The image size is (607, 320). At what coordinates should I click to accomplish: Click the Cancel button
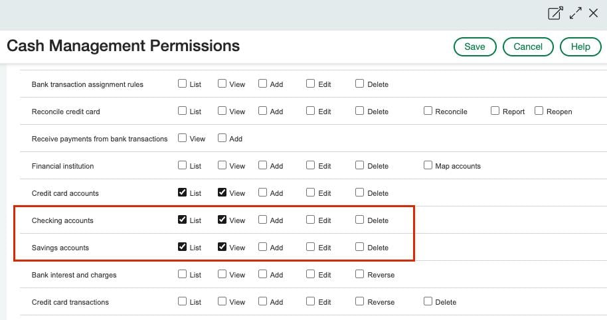(528, 46)
